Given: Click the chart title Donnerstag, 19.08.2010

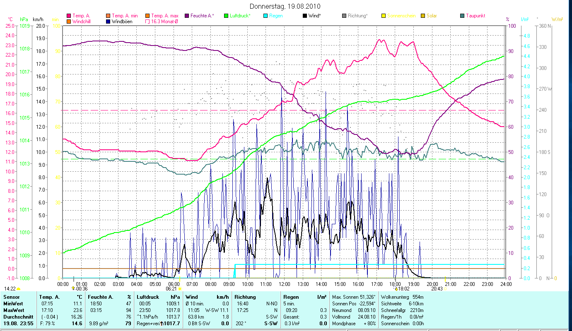Looking at the screenshot, I should coord(285,7).
